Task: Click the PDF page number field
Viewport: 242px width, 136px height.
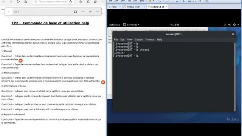Action: 9,12
